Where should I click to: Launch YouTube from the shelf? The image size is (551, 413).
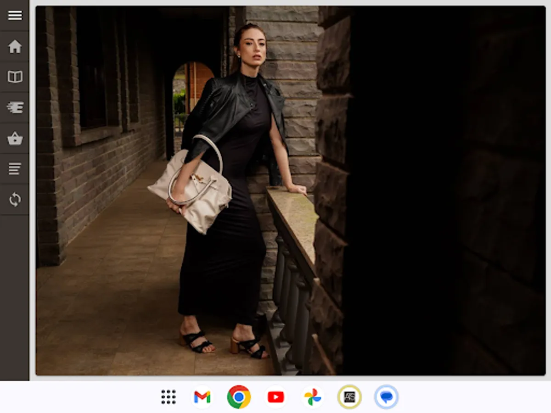[275, 397]
